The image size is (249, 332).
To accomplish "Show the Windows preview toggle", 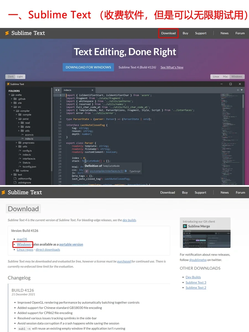I will coord(237,77).
